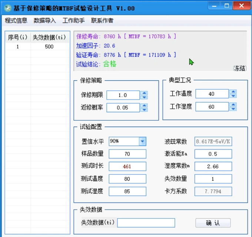Click the 失效数据(ti) column header
Viewport: 252px width, 237px height.
[49, 37]
